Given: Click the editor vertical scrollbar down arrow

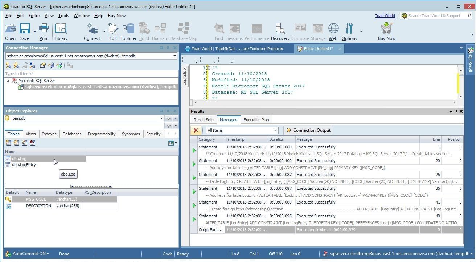Looking at the screenshot, I should [x=461, y=97].
